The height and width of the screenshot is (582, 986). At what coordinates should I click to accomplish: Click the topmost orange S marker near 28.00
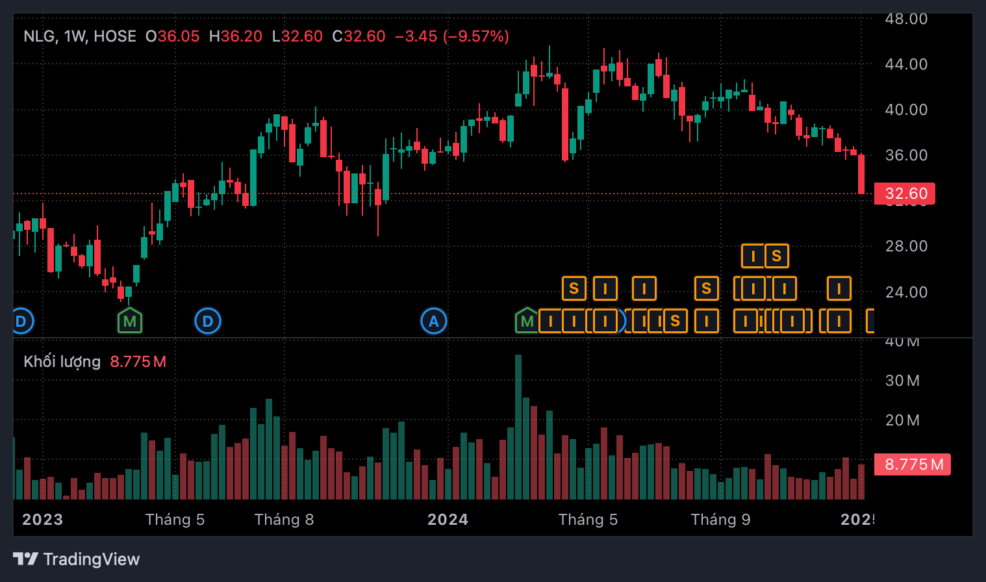(777, 256)
